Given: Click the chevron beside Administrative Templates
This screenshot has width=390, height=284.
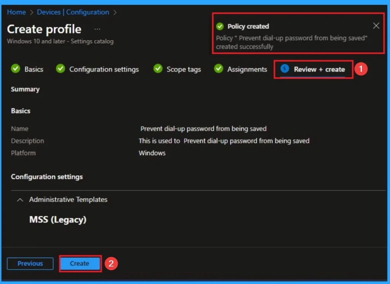Looking at the screenshot, I should 20,200.
